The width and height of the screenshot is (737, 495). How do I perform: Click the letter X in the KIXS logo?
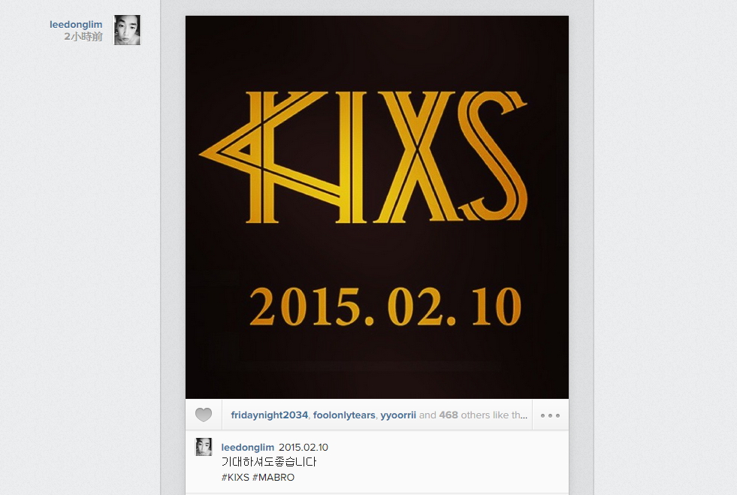click(415, 158)
